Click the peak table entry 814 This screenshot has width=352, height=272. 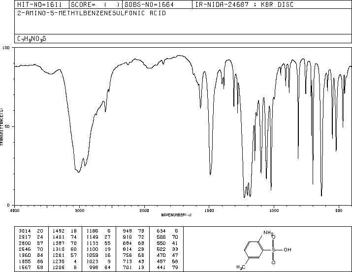tap(128, 249)
